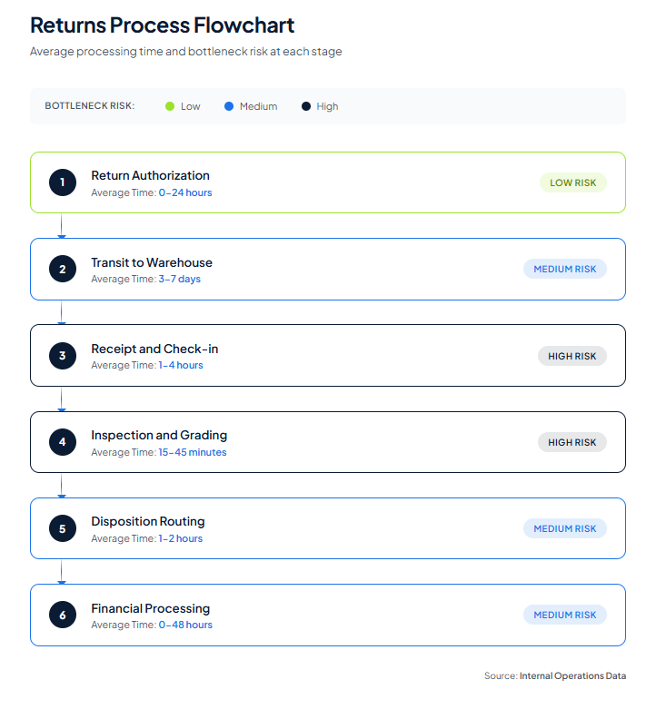Select the Inspection and Grading stage title
Image resolution: width=656 pixels, height=709 pixels.
(159, 435)
